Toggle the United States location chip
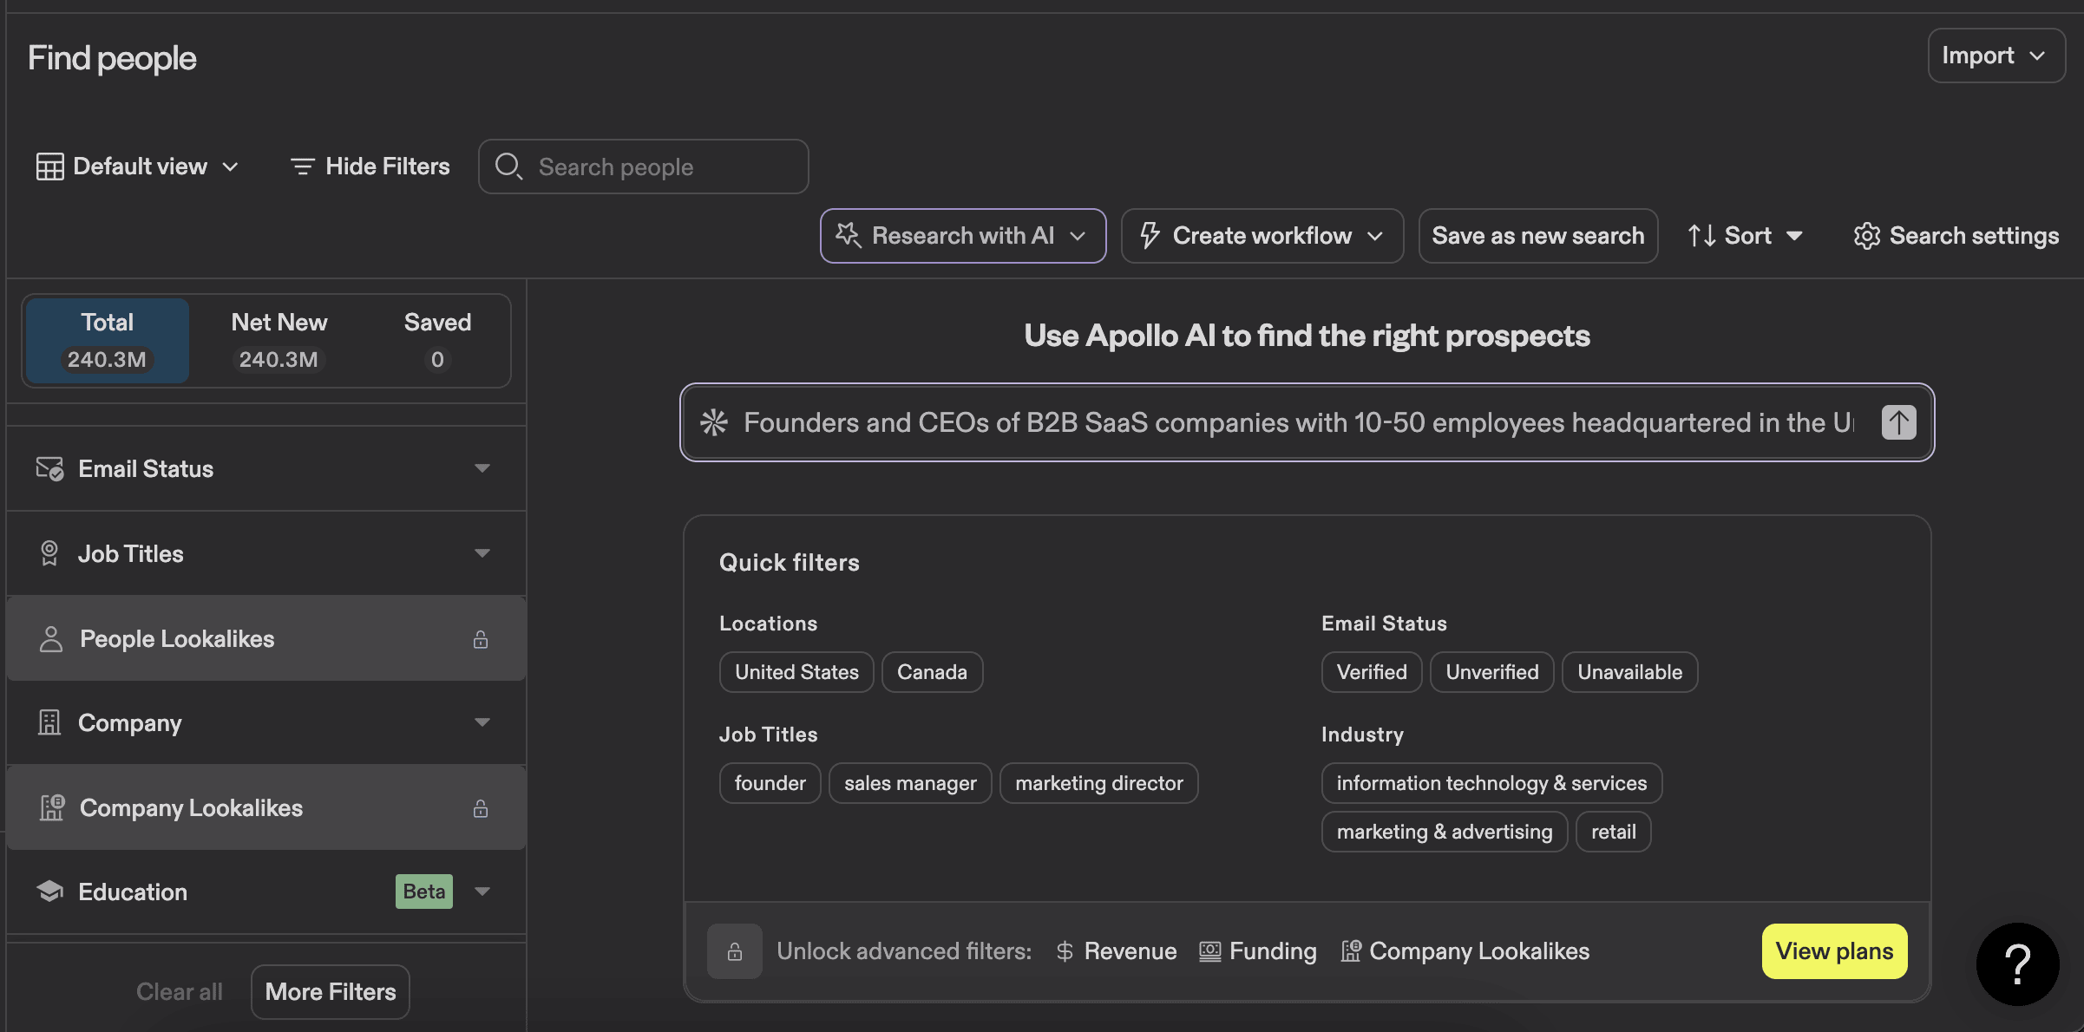 coord(796,671)
